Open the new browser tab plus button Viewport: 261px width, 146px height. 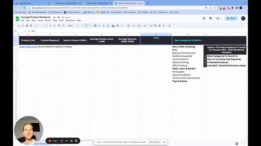(x=148, y=3)
